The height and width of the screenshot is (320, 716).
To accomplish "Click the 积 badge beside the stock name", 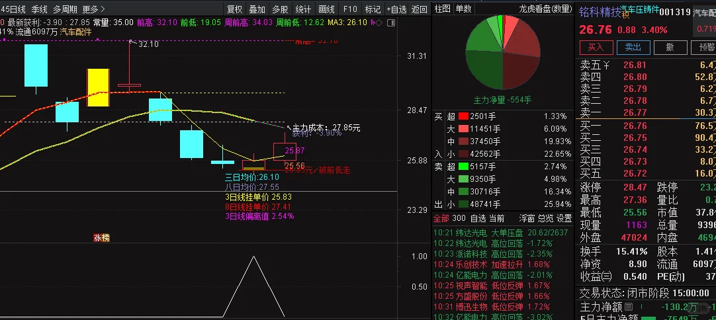I will [x=625, y=15].
